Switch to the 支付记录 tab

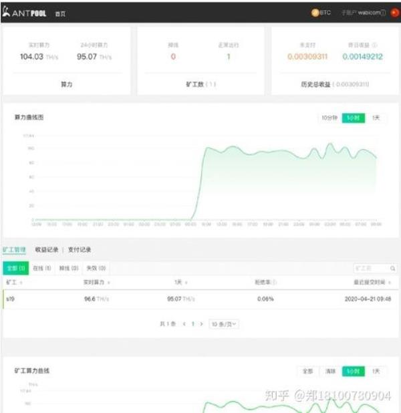pos(80,250)
